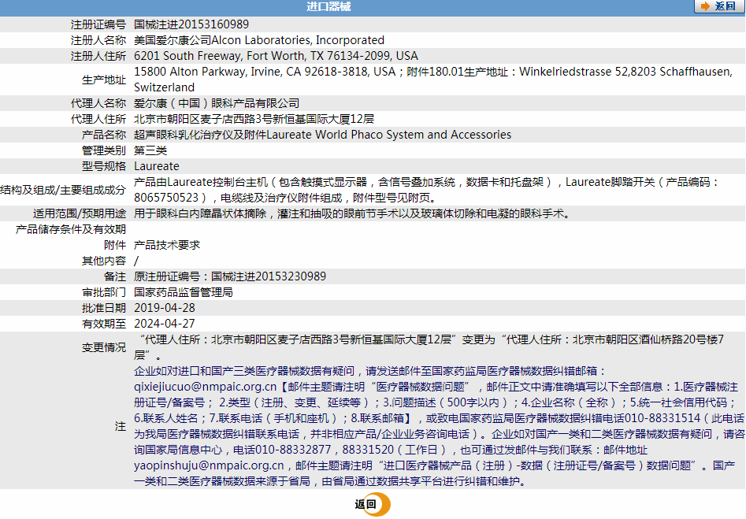The width and height of the screenshot is (746, 519).
Task: Click registrant name Alcon Laboratories, Incorporated
Action: point(297,40)
